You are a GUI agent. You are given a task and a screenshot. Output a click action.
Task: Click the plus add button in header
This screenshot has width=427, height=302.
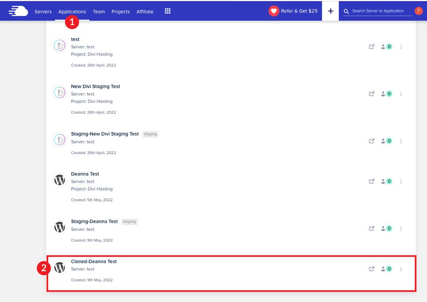(330, 11)
